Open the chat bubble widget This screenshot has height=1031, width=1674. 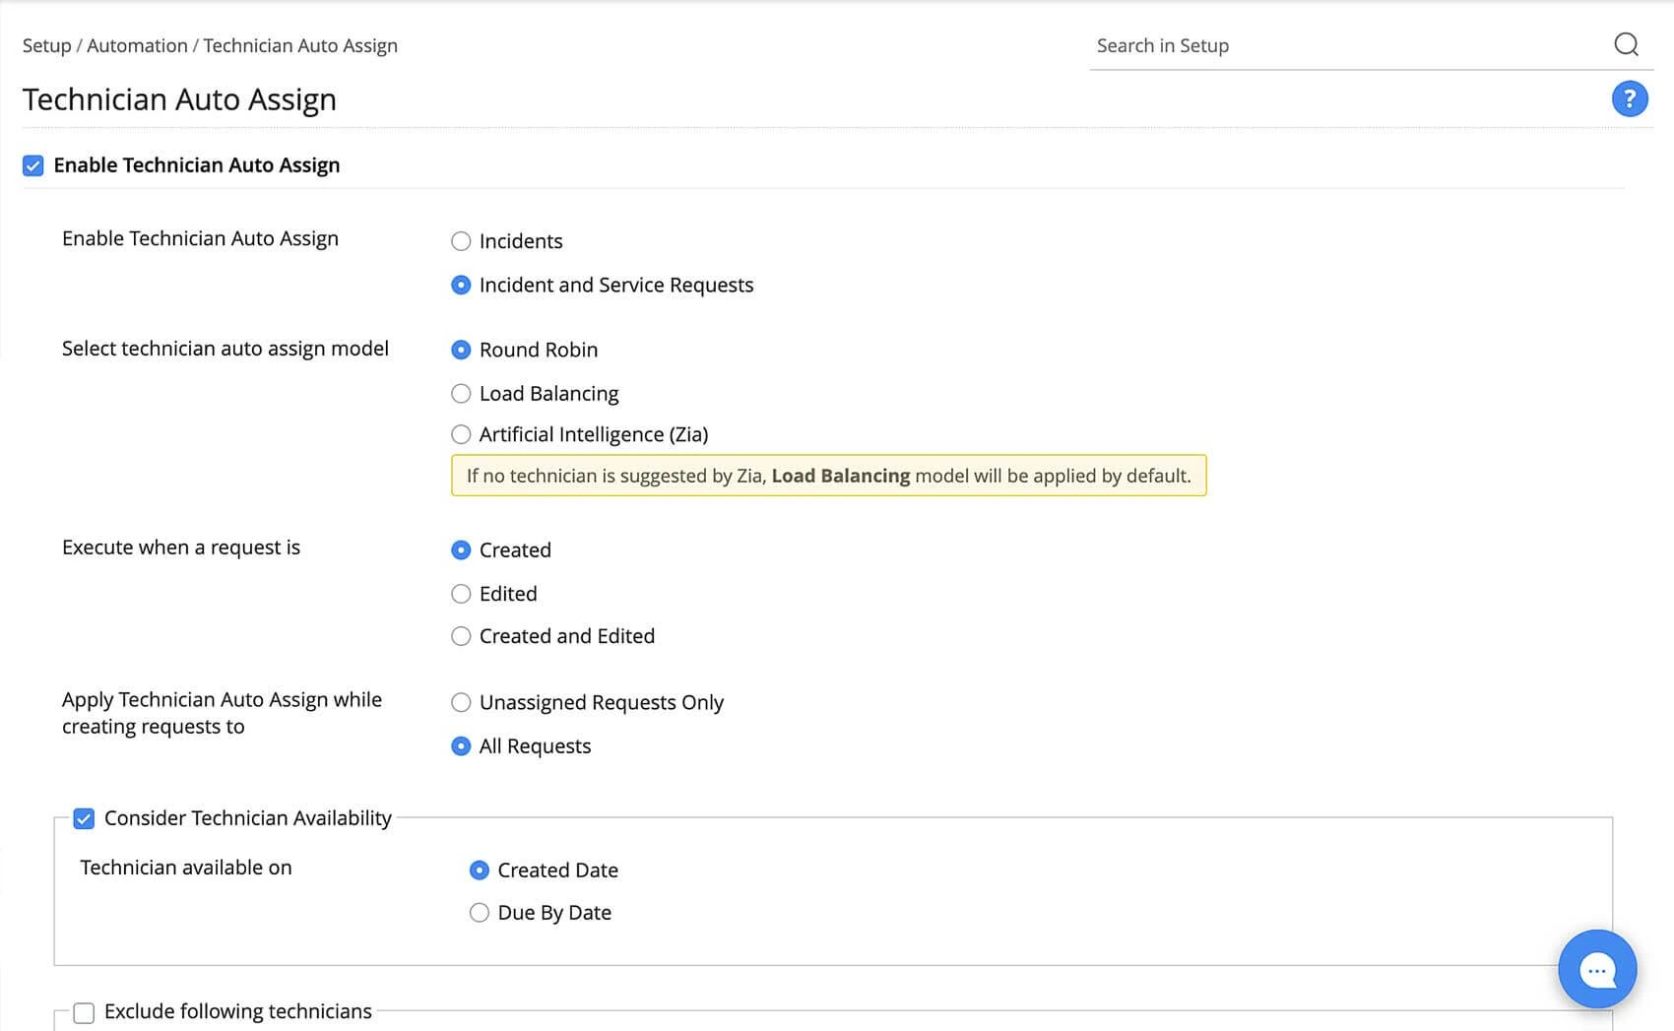(1596, 970)
